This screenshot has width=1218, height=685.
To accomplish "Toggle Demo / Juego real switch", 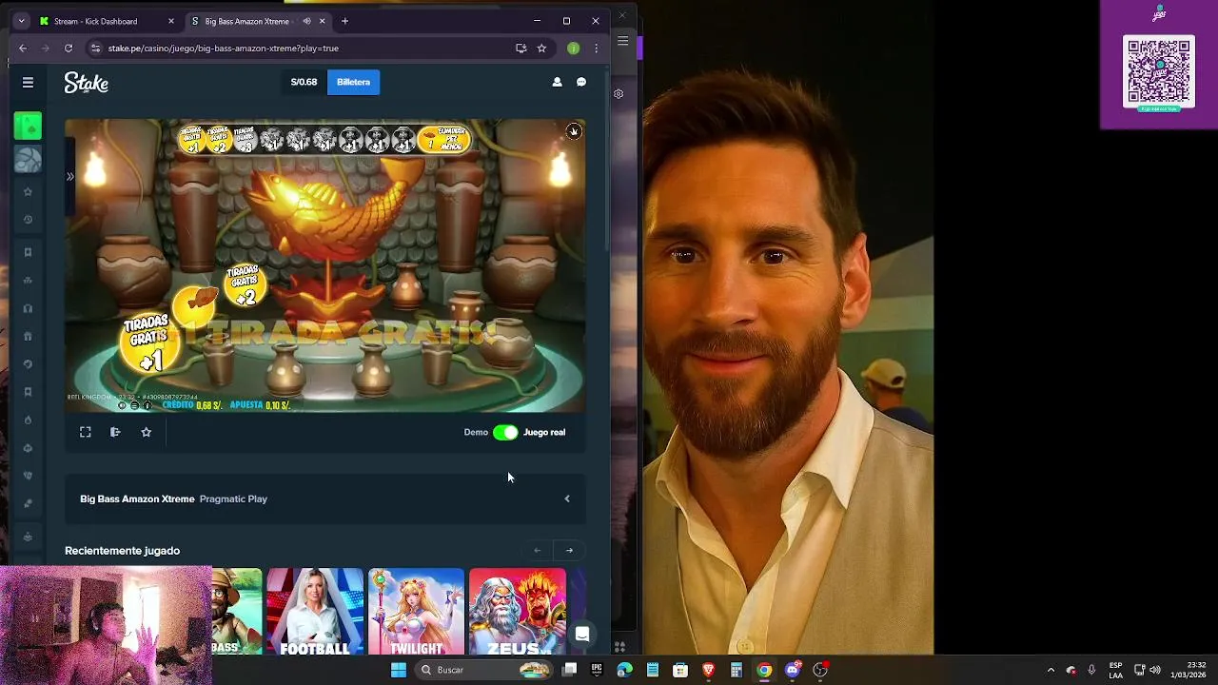I will pos(505,432).
